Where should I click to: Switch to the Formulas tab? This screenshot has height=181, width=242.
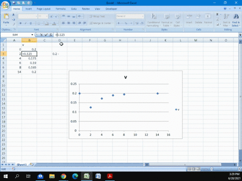[60, 9]
